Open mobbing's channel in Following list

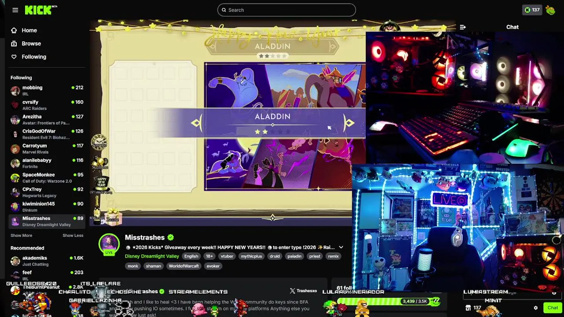pyautogui.click(x=47, y=91)
